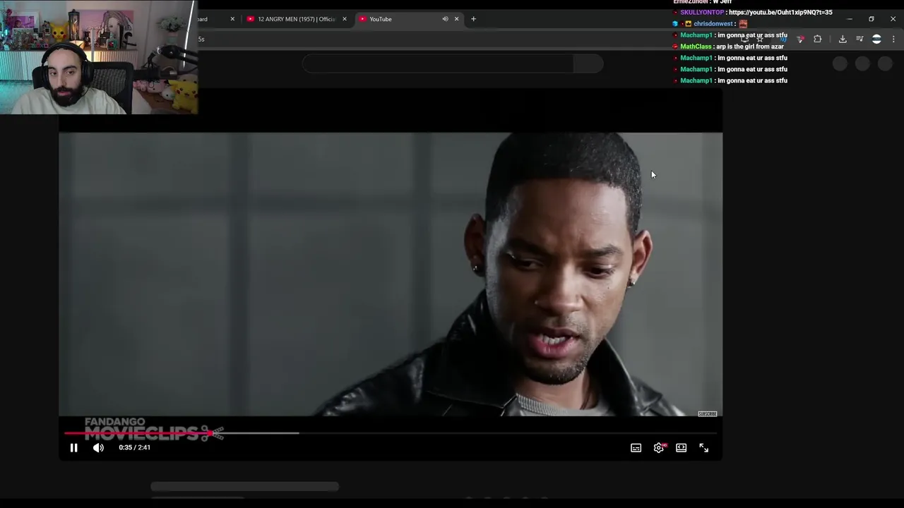904x508 pixels.
Task: Switch to the 12 ANGRY MEN (1957) tab
Action: [296, 19]
